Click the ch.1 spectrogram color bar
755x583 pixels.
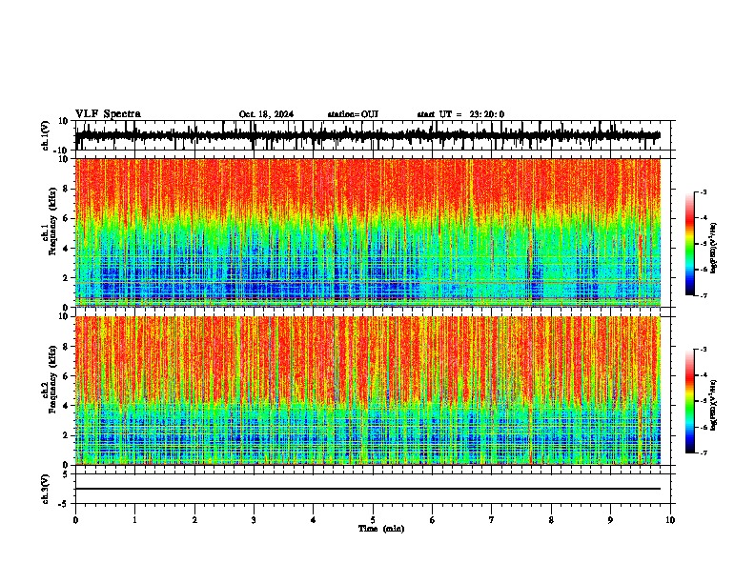click(689, 244)
